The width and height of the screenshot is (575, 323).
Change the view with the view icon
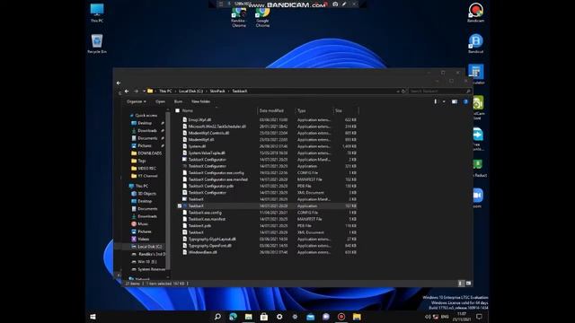tap(436, 101)
